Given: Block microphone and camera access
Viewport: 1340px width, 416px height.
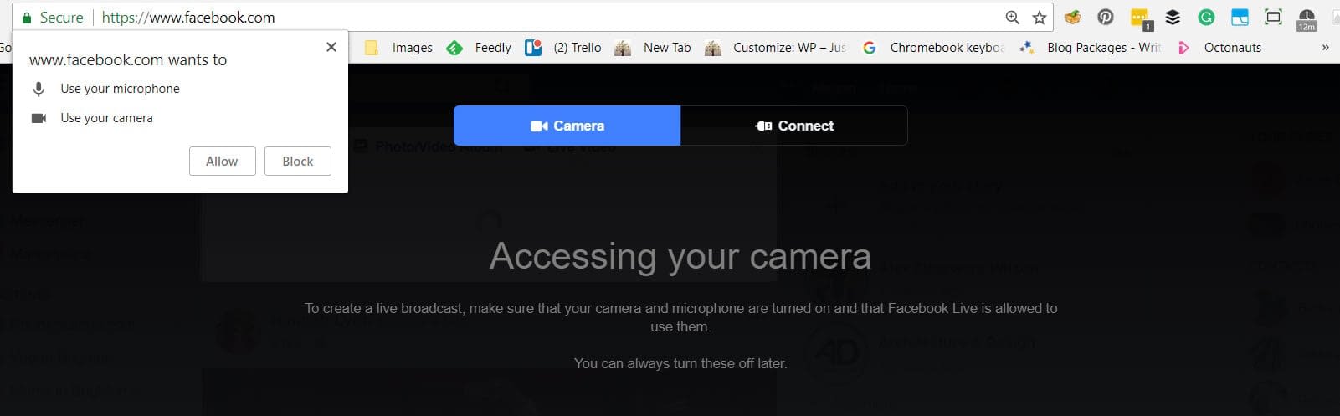Looking at the screenshot, I should (297, 162).
